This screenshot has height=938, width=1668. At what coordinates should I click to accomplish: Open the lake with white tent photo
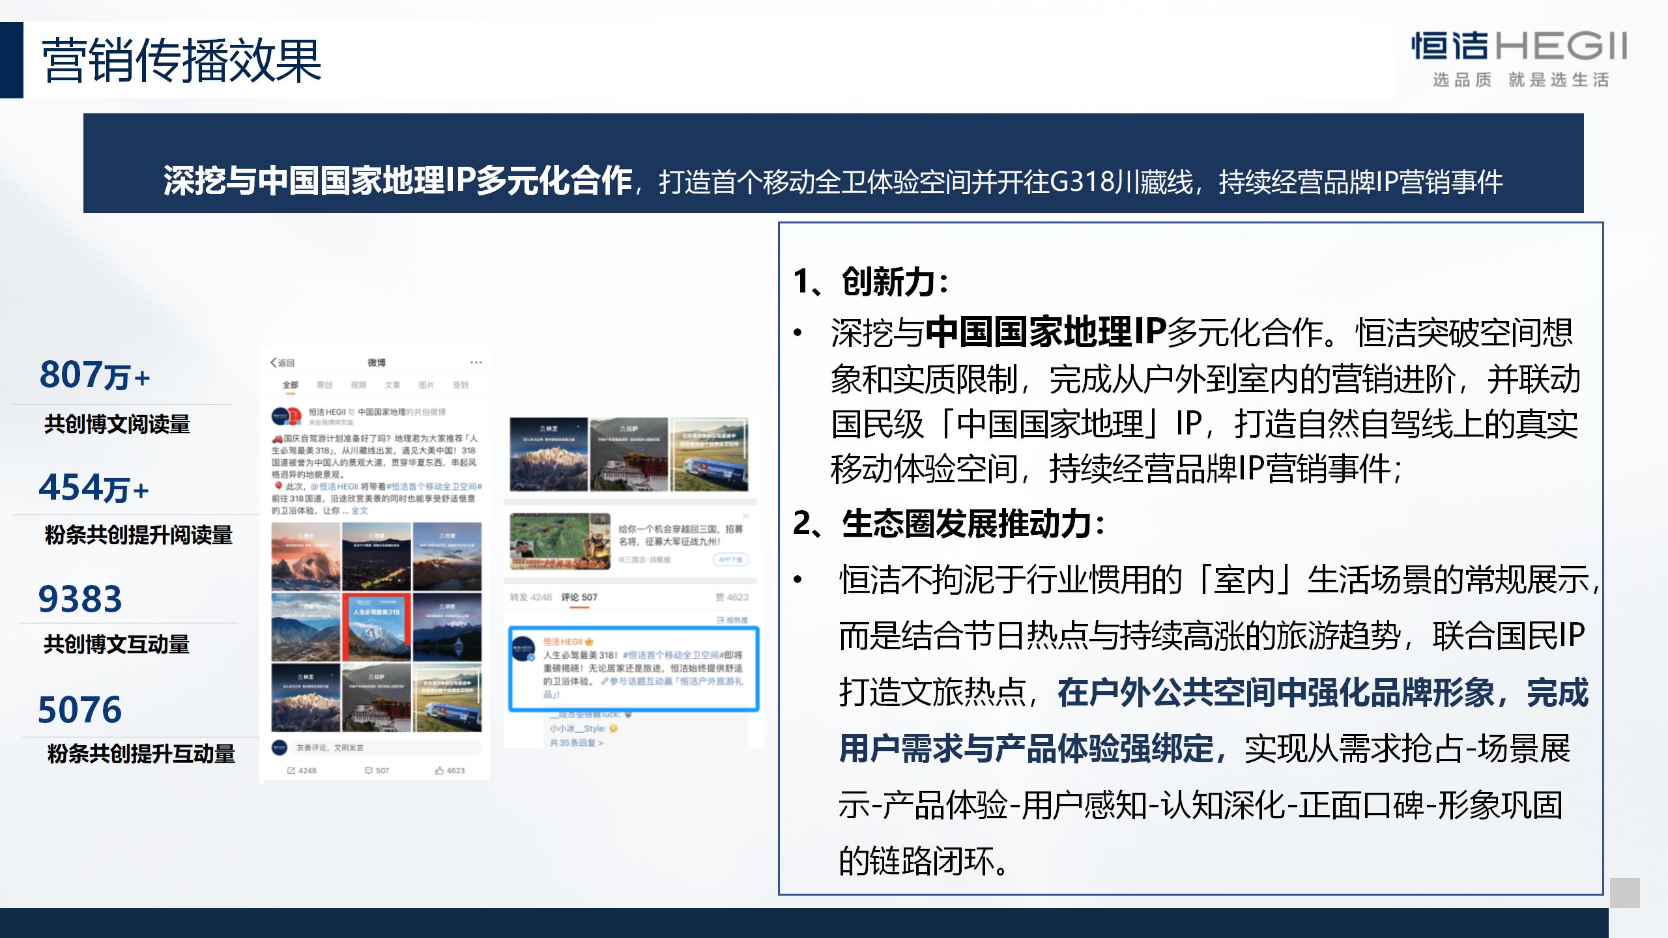[x=447, y=627]
